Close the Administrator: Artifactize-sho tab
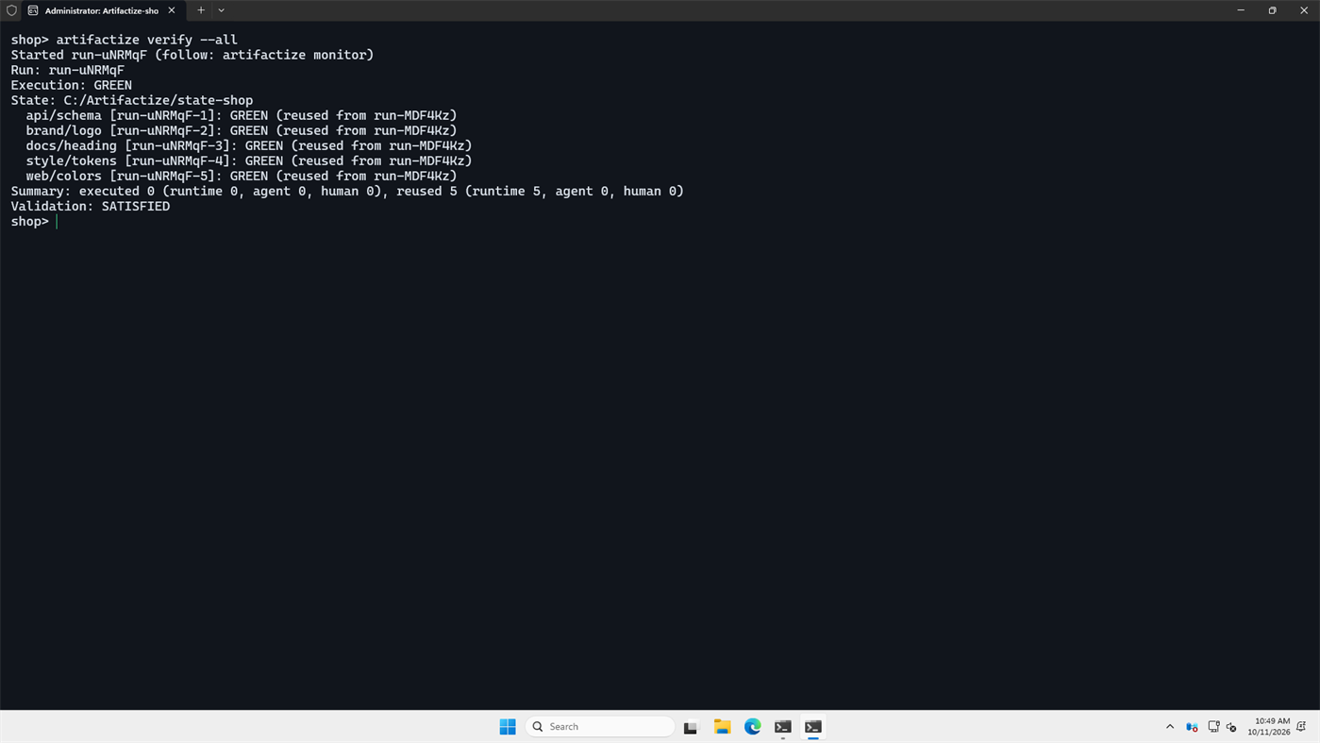Screen dimensions: 1320x743 tap(172, 10)
